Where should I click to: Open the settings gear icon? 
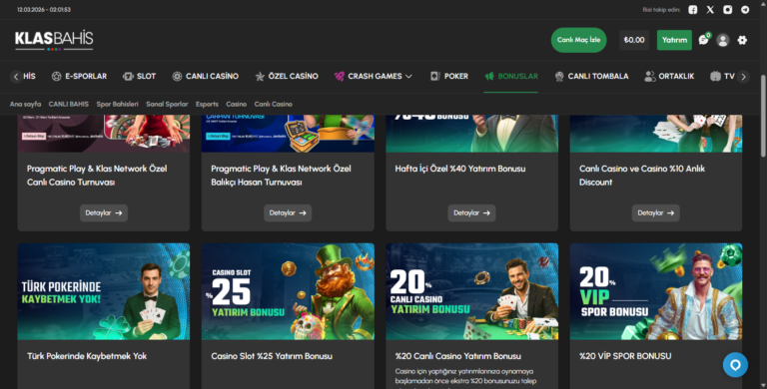click(x=742, y=40)
